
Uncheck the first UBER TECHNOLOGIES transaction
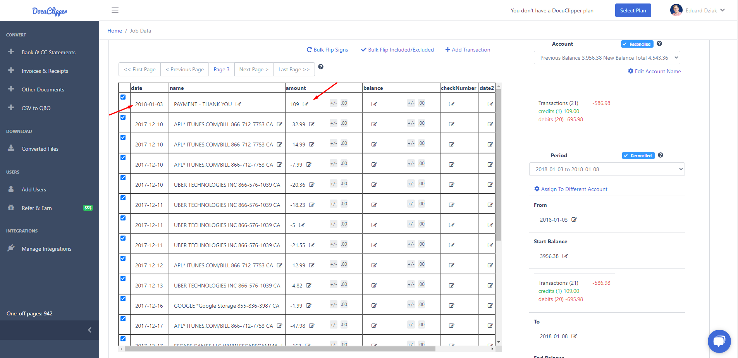pos(123,177)
